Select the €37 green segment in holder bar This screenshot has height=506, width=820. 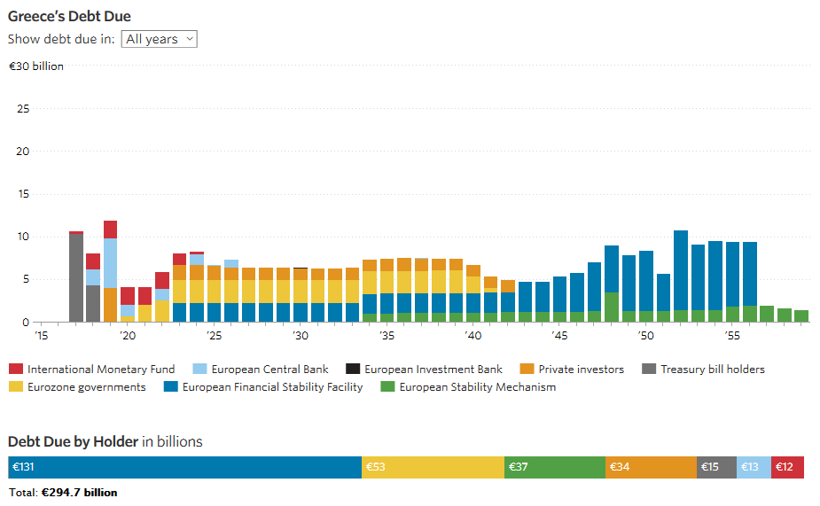(555, 467)
